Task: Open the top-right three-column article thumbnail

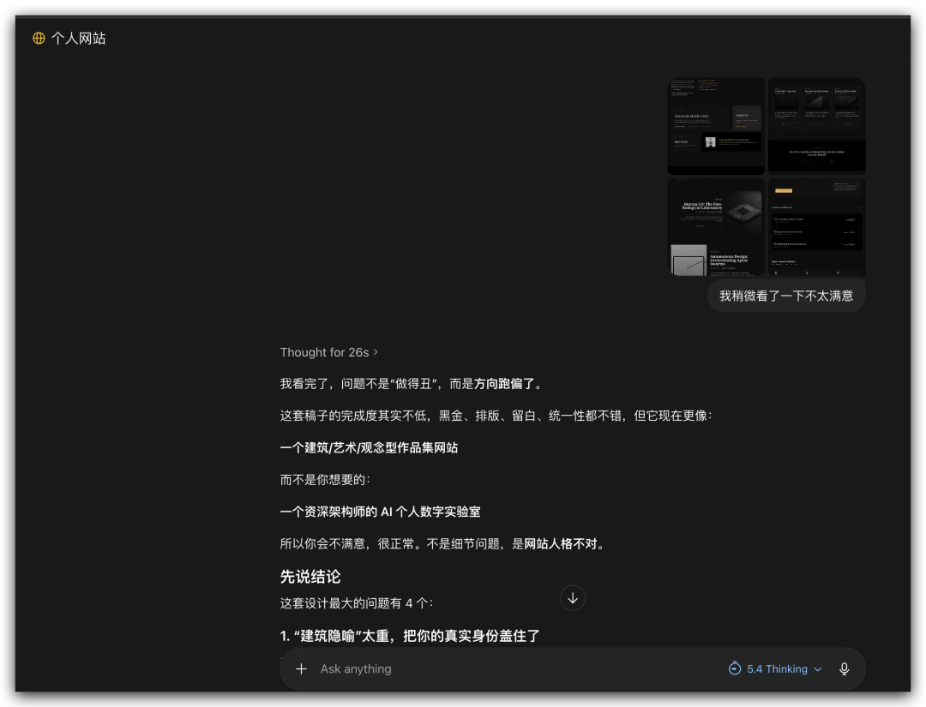Action: (x=816, y=125)
